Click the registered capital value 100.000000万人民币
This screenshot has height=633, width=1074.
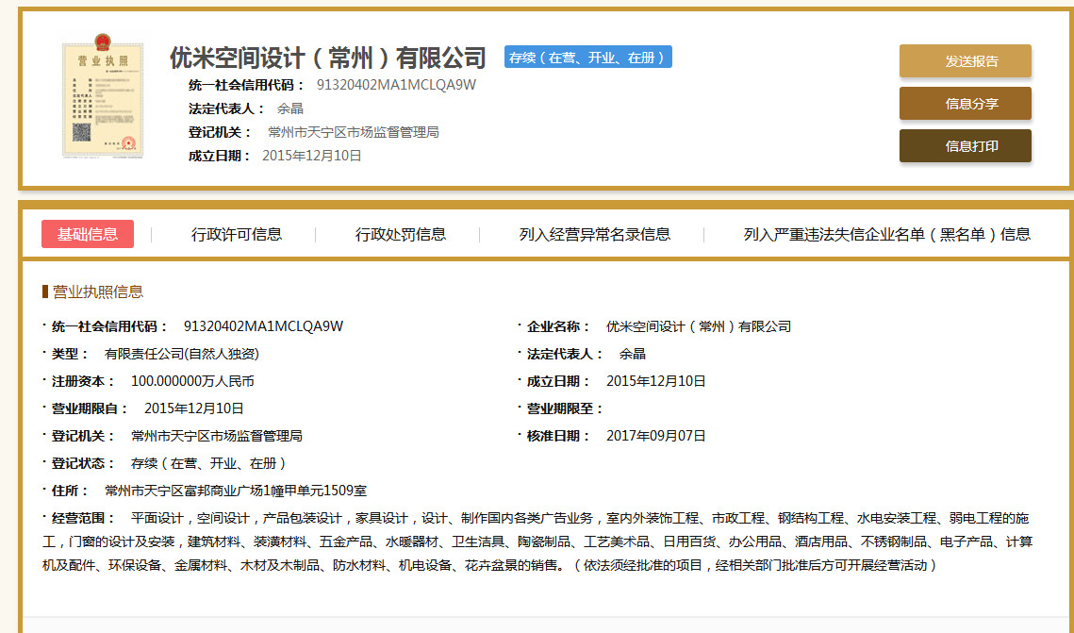pyautogui.click(x=192, y=381)
